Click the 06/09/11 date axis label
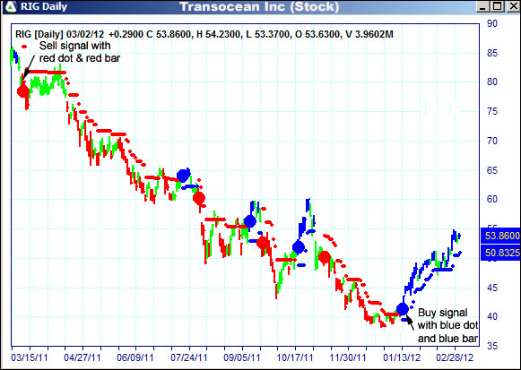 [135, 358]
